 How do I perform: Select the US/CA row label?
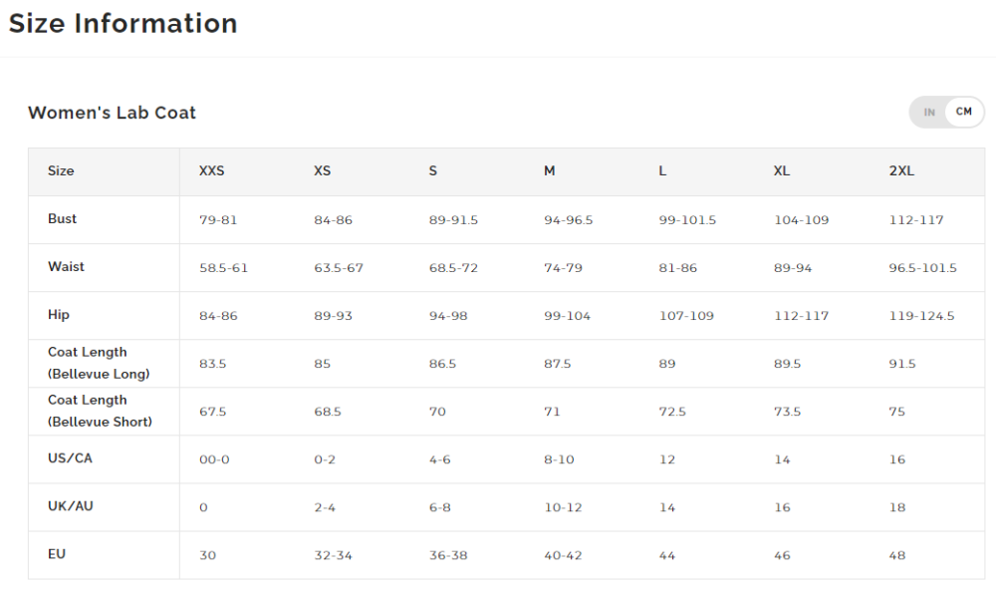tap(70, 458)
